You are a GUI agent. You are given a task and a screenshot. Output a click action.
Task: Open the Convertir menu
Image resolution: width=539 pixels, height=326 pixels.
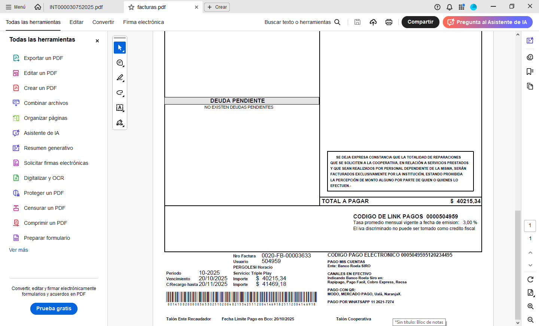[103, 22]
